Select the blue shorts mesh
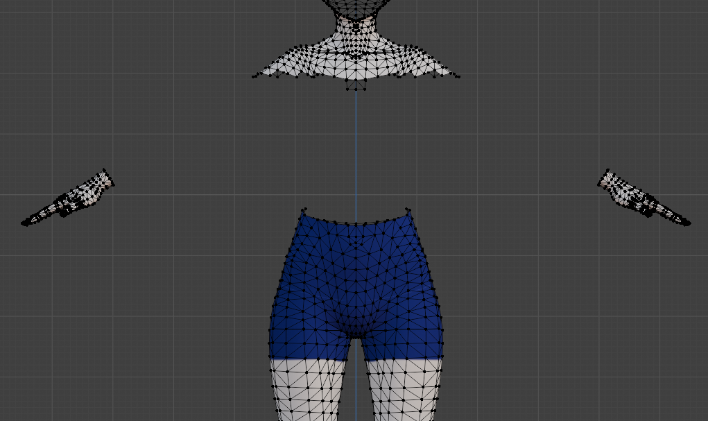Image resolution: width=708 pixels, height=421 pixels. pyautogui.click(x=356, y=284)
